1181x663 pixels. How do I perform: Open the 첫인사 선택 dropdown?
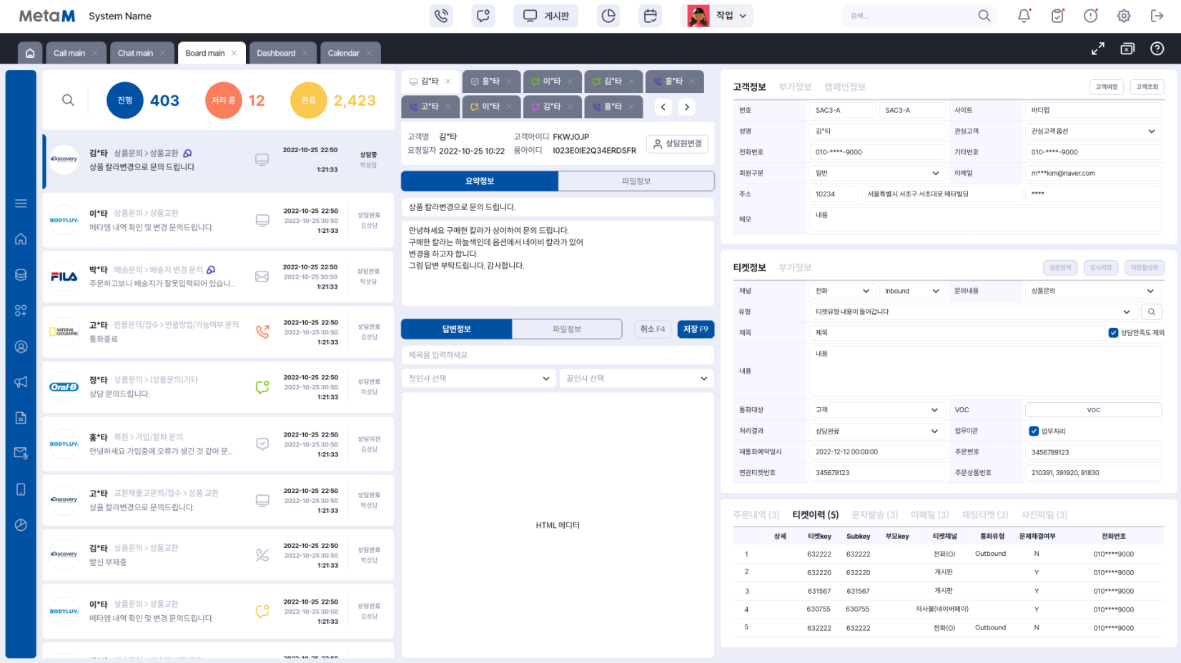tap(478, 379)
